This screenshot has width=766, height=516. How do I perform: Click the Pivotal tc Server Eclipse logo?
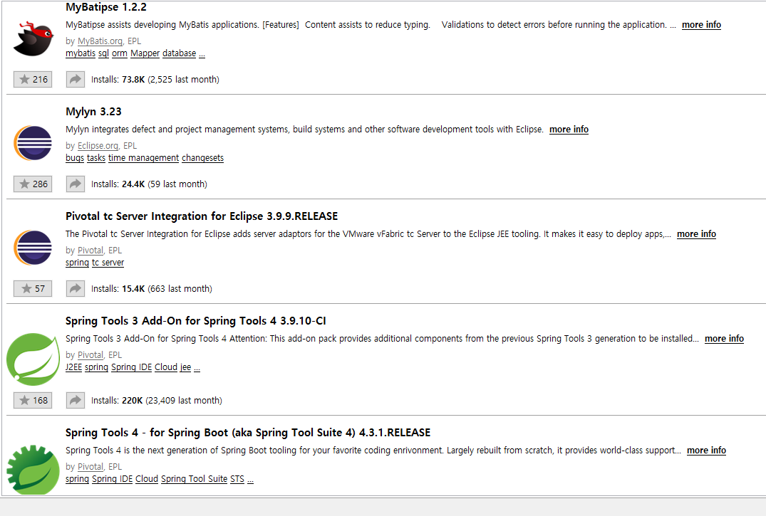tap(33, 248)
